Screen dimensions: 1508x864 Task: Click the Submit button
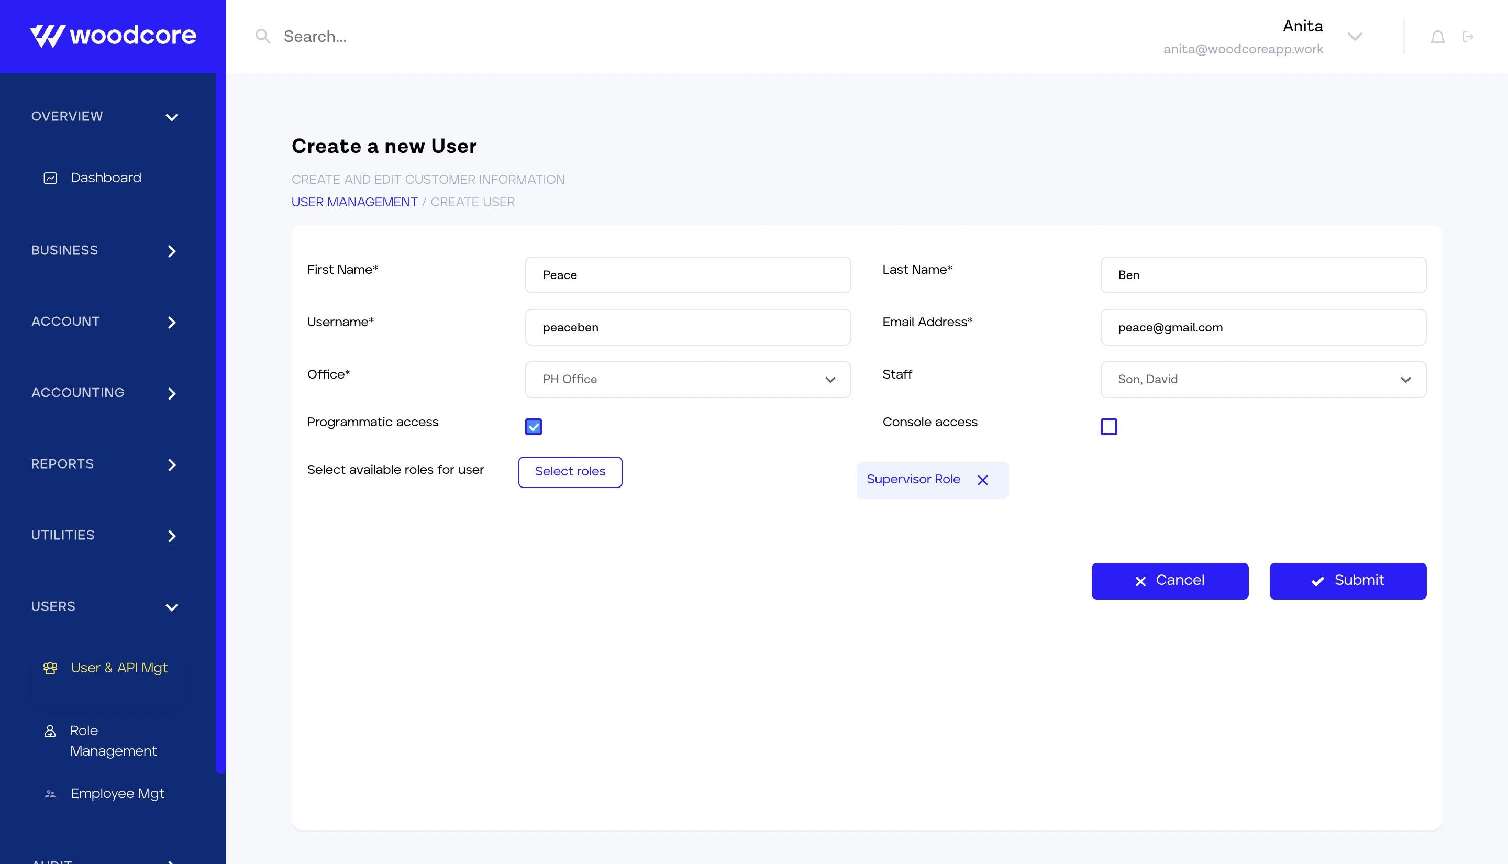[x=1347, y=581]
